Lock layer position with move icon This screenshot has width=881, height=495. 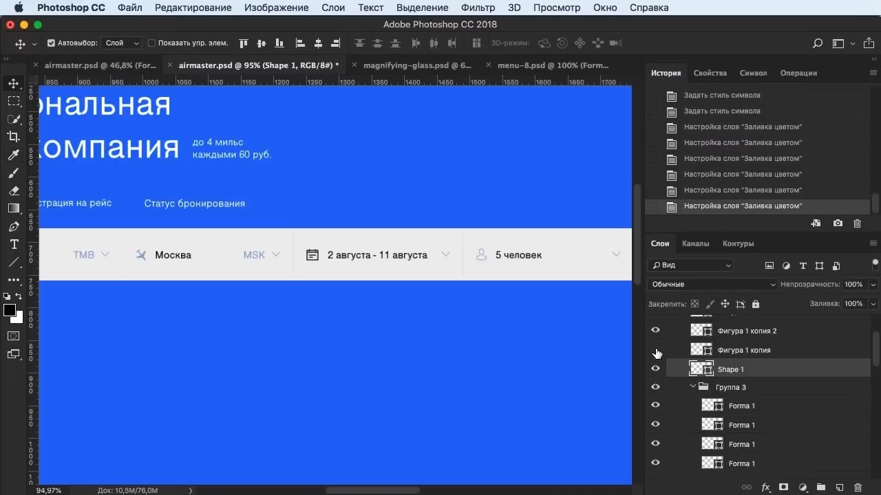725,304
